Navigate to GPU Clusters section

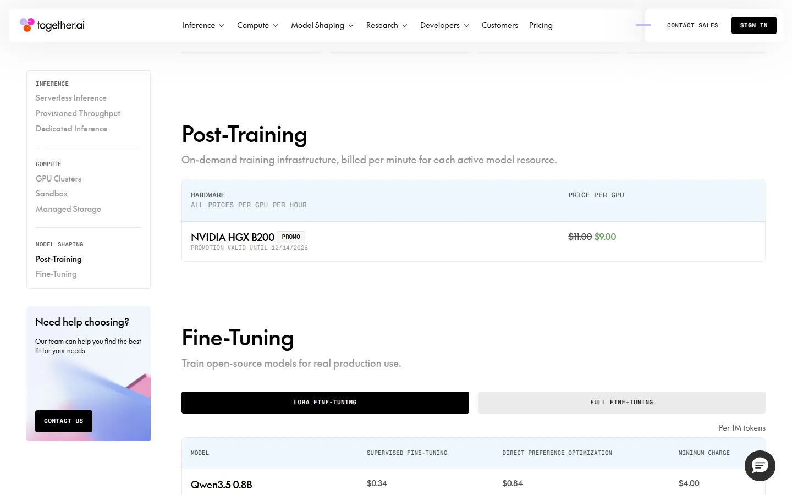[x=58, y=179]
